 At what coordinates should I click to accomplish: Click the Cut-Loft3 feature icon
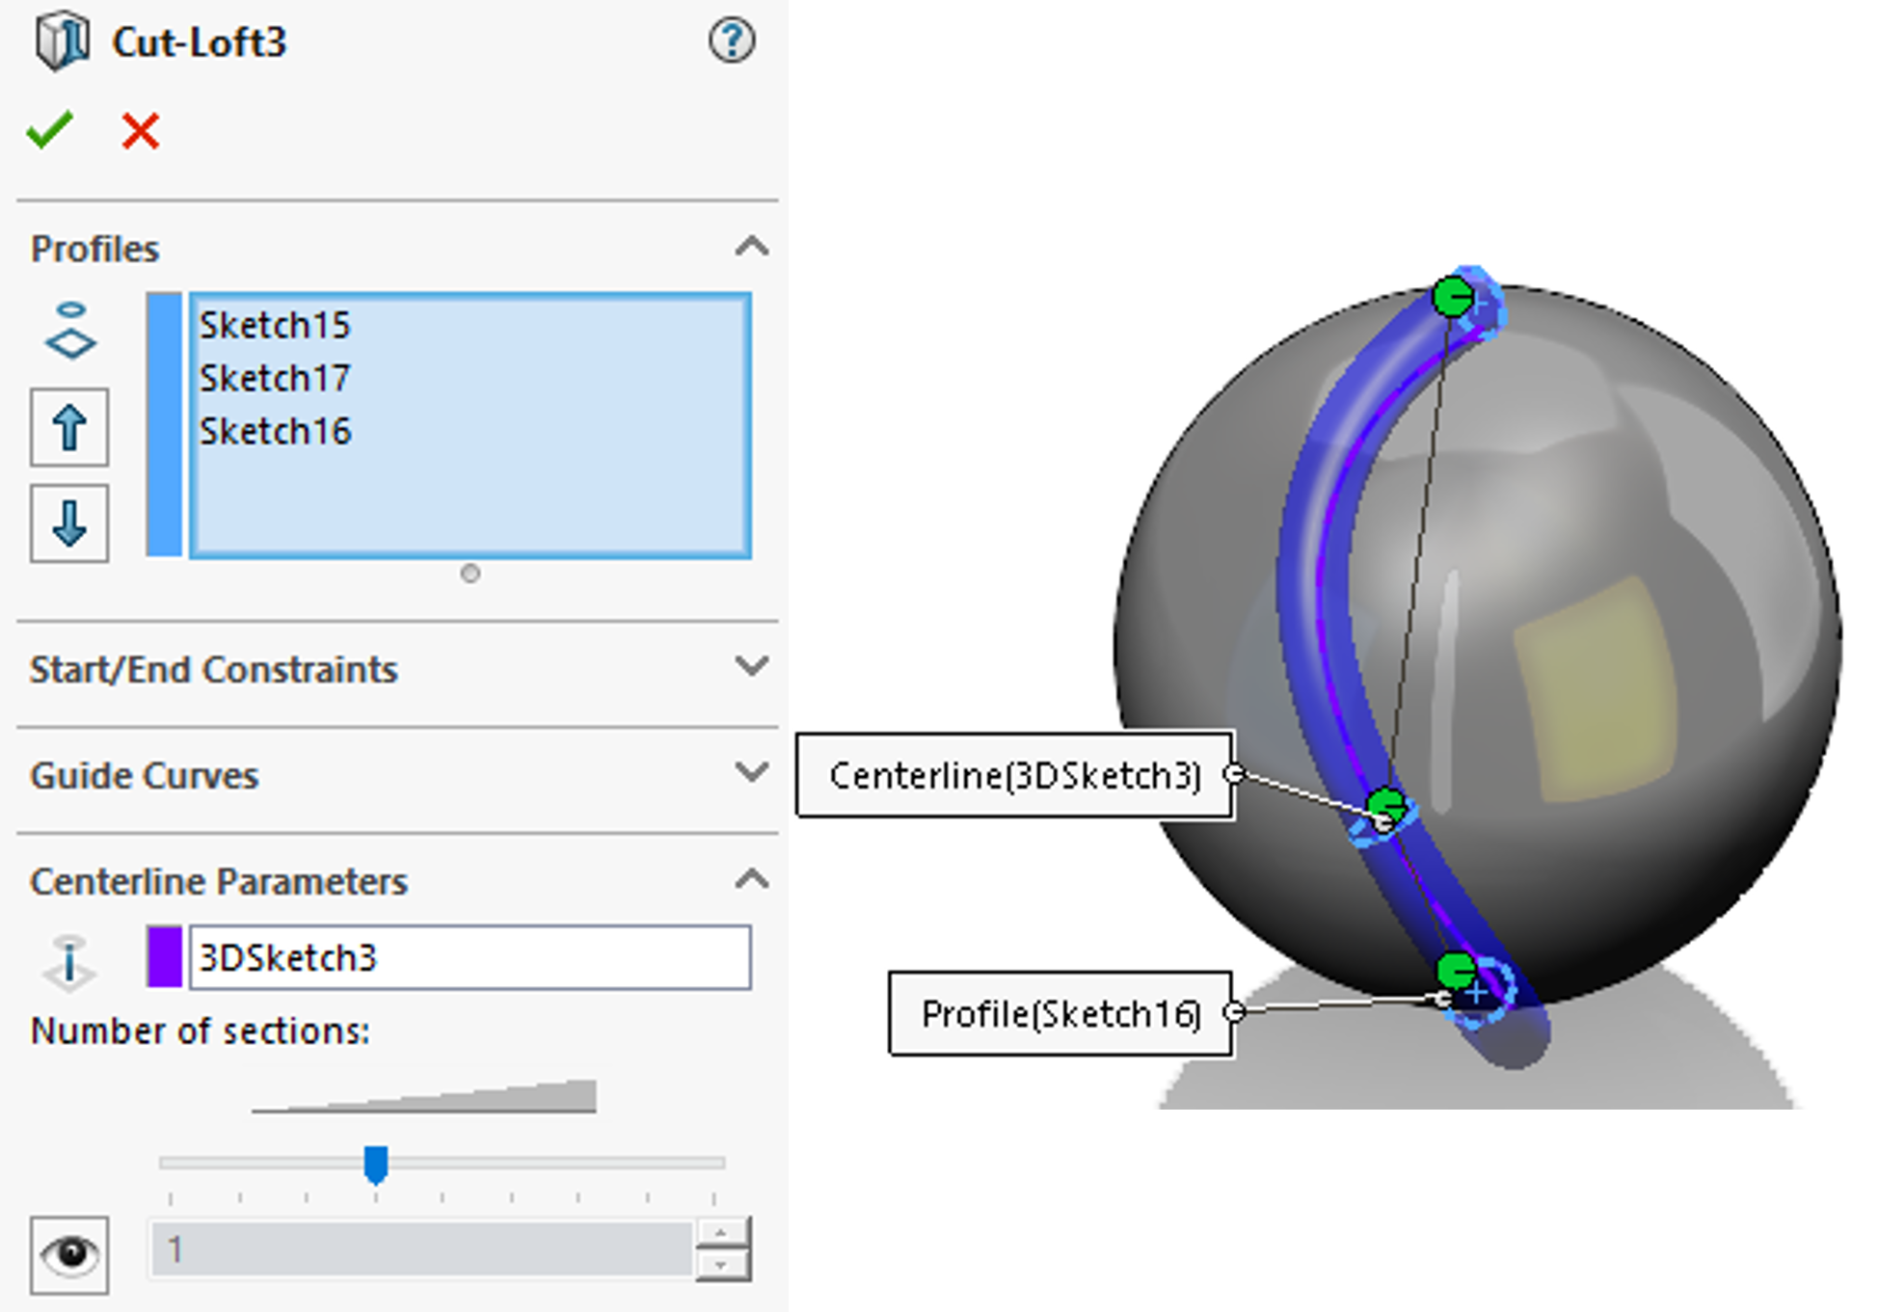click(62, 42)
